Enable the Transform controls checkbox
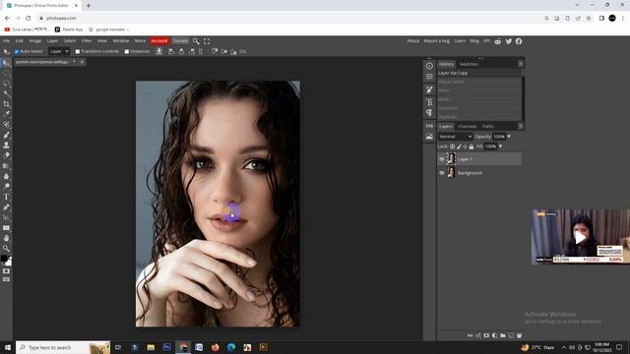This screenshot has width=630, height=354. tap(78, 52)
